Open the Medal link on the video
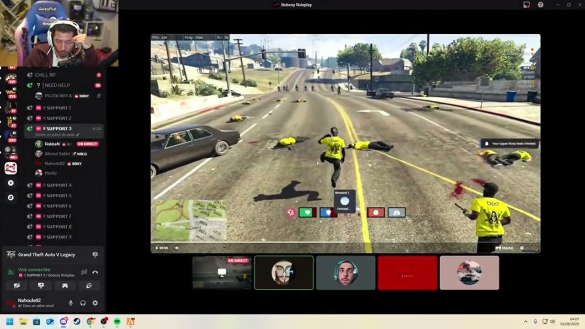Screen dimensions: 585x329 [x=504, y=248]
